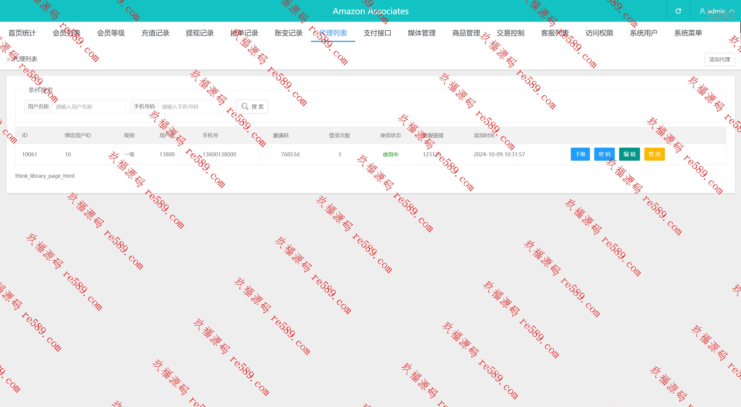This screenshot has height=407, width=741.
Task: Click the magnifier search button
Action: pos(252,107)
